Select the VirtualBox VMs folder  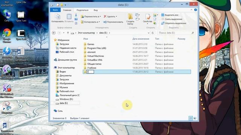(95, 60)
